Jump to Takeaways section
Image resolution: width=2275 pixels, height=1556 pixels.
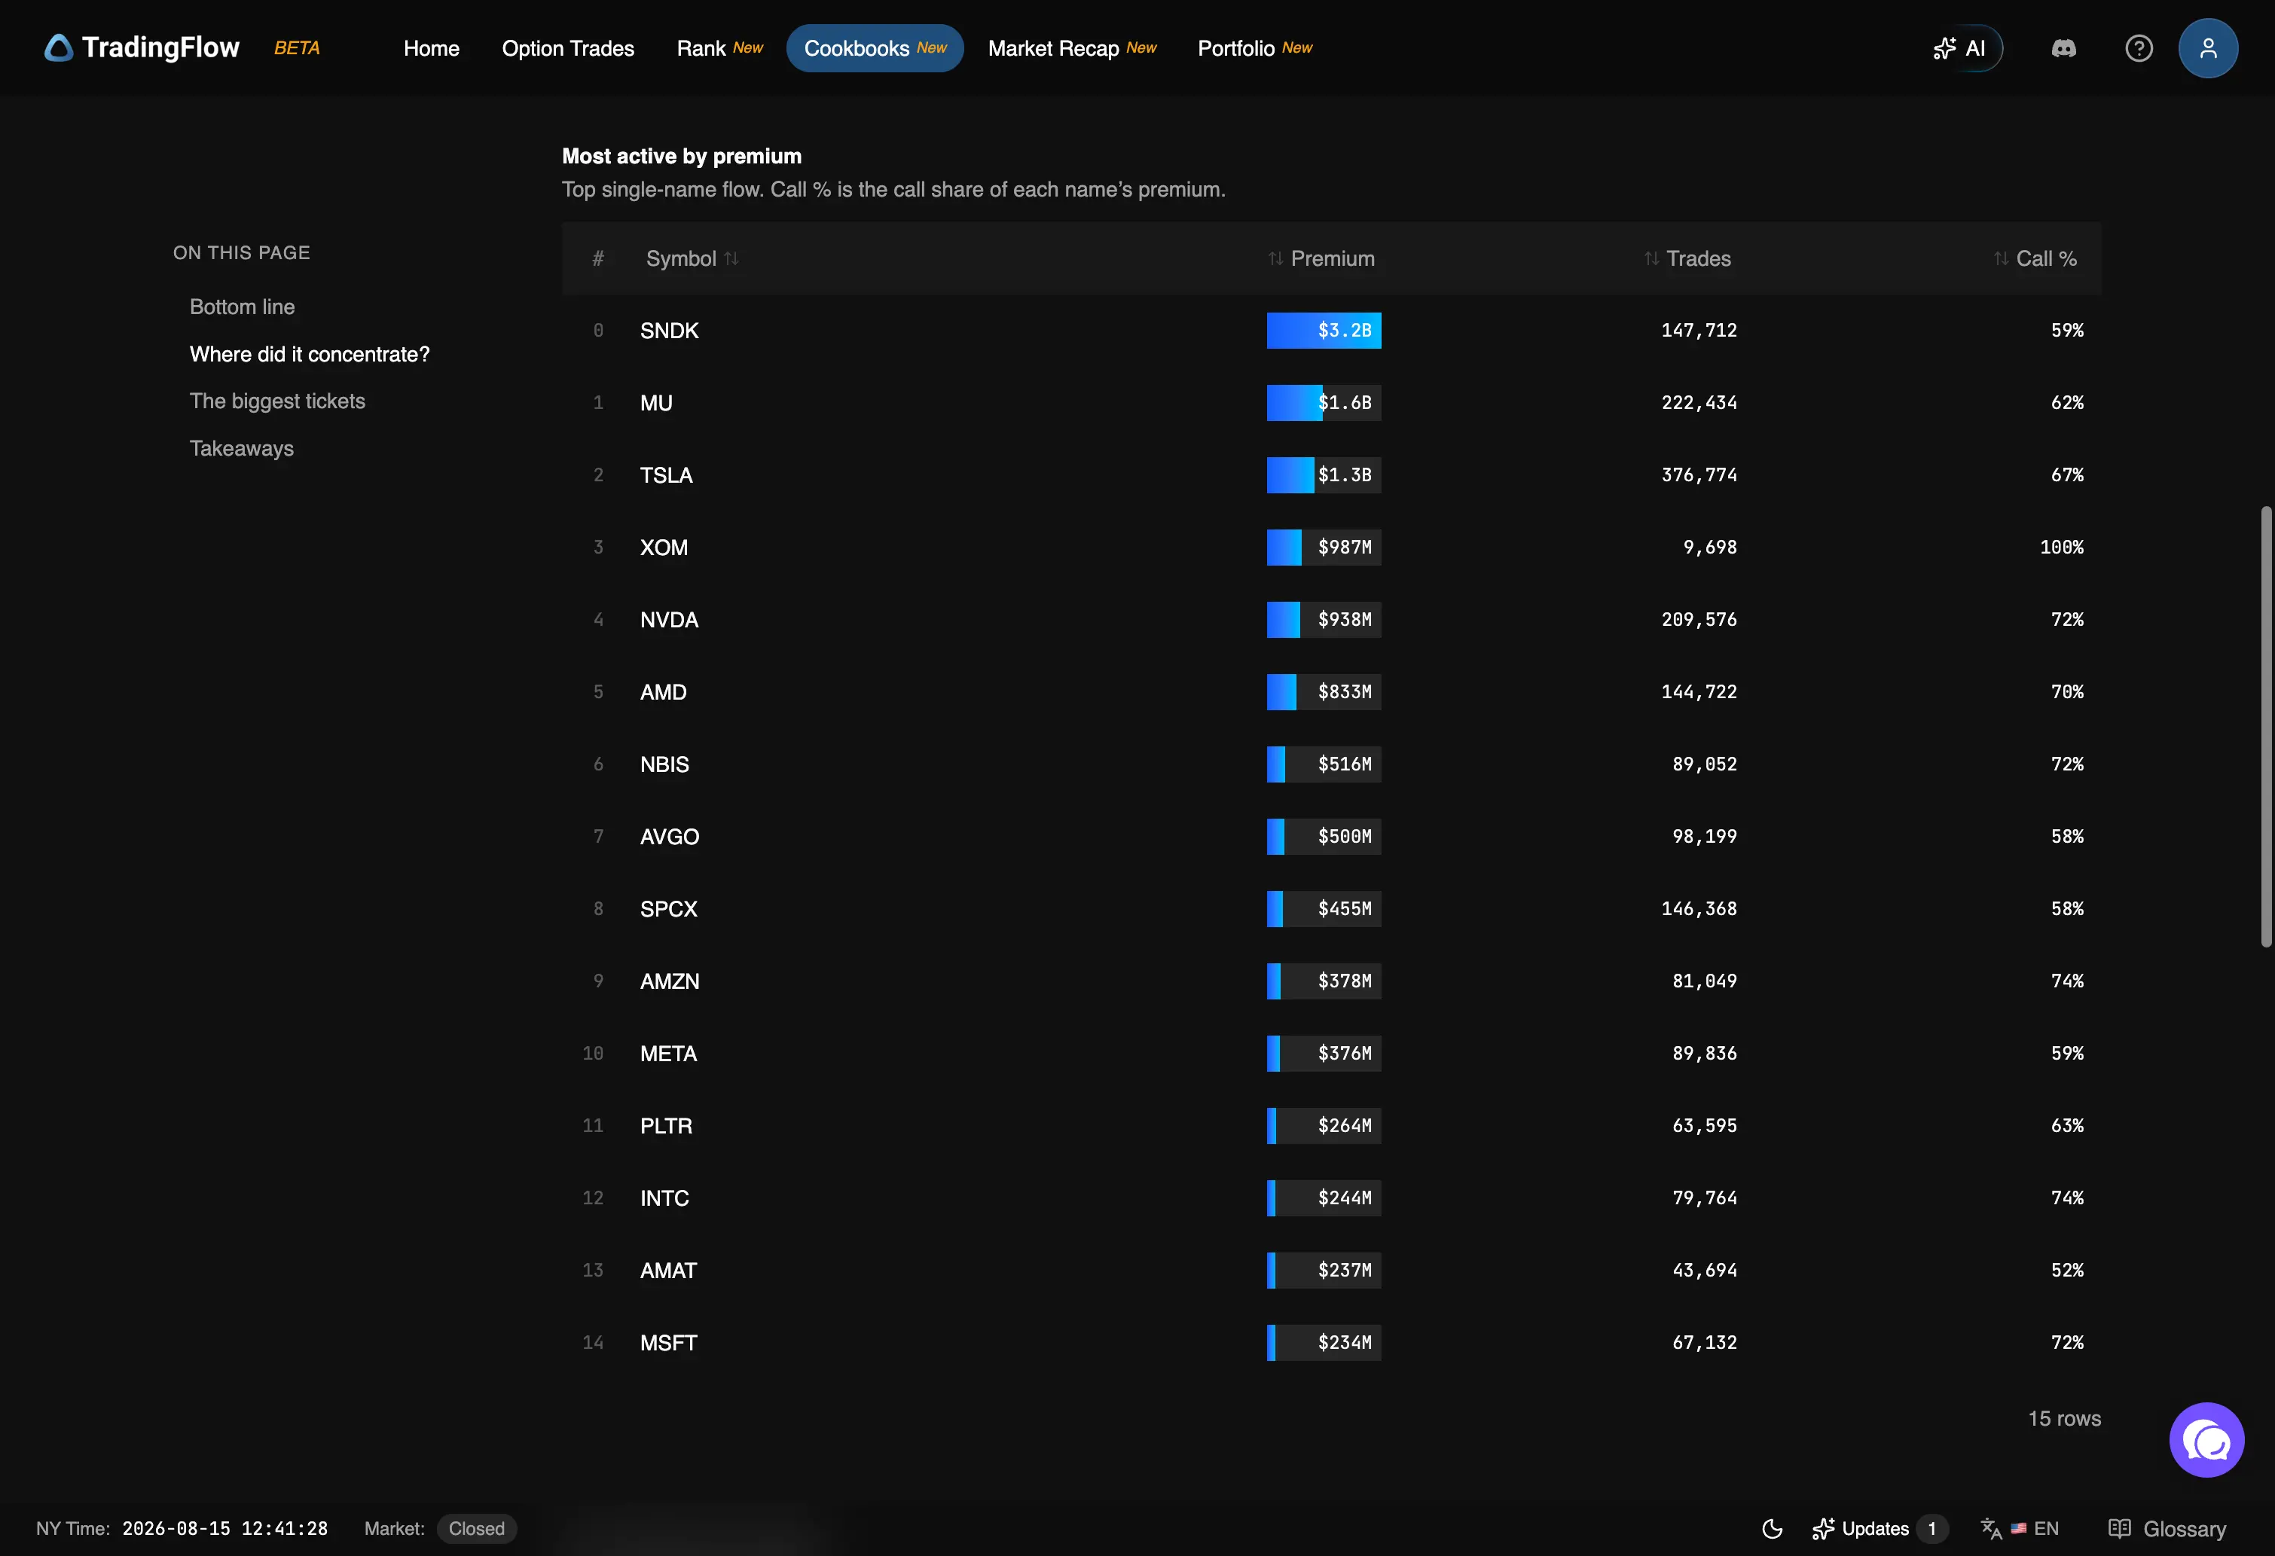(x=242, y=448)
